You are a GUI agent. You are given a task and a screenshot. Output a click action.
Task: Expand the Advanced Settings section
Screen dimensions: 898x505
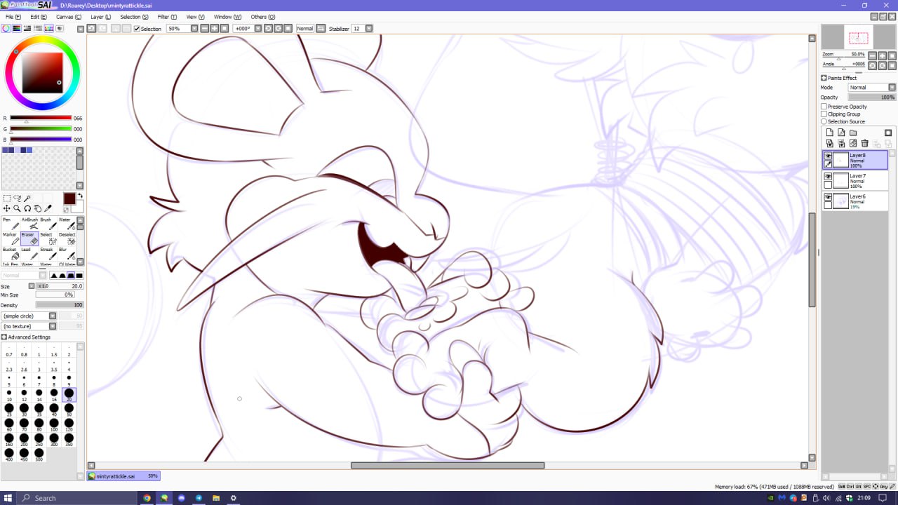4,337
